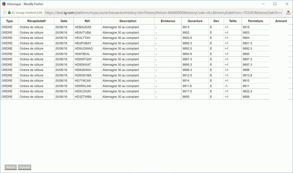This screenshot has width=293, height=173.
Task: Click closing value 9901.3
Action: click(248, 43)
